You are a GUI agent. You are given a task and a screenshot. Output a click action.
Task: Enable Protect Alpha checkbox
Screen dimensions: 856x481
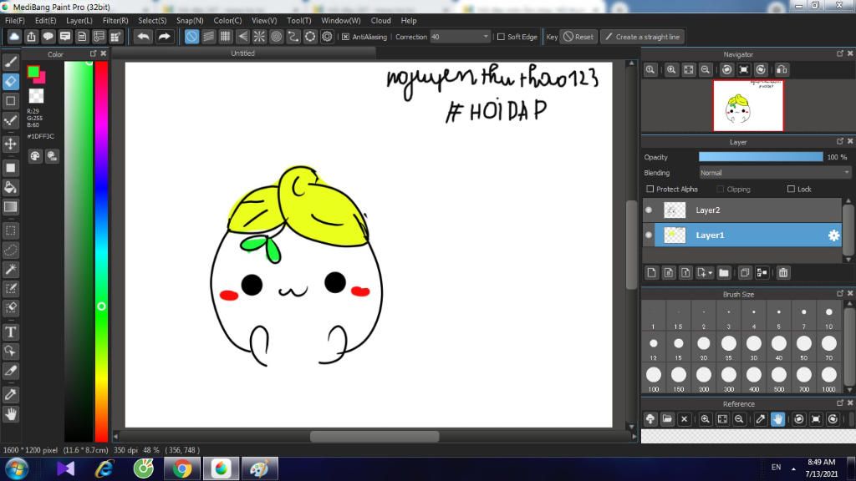click(650, 190)
